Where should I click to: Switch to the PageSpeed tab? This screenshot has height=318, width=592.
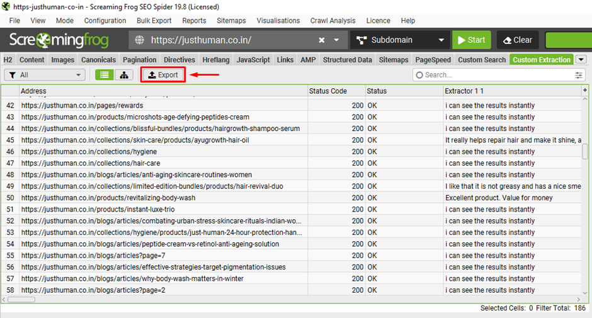[433, 60]
